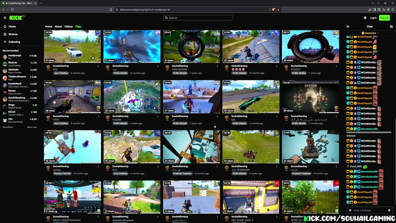Click Show More under Recommended

click(8, 127)
